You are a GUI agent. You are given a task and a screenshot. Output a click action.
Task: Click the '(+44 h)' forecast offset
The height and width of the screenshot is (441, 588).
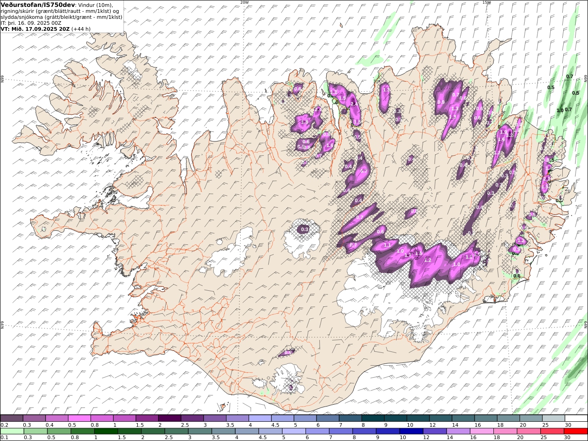(81, 29)
